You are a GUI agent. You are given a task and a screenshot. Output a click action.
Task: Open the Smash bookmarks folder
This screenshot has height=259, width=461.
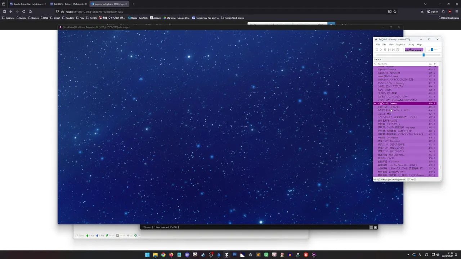pyautogui.click(x=55, y=18)
